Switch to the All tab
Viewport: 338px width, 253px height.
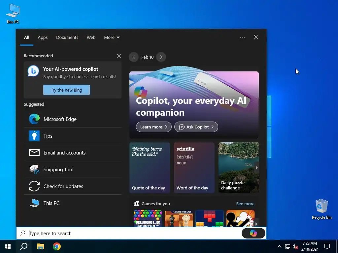point(26,38)
